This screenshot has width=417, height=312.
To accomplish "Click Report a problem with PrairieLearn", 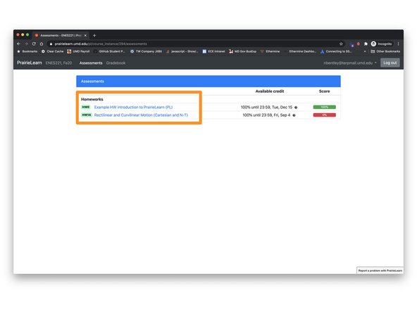I will [x=380, y=271].
